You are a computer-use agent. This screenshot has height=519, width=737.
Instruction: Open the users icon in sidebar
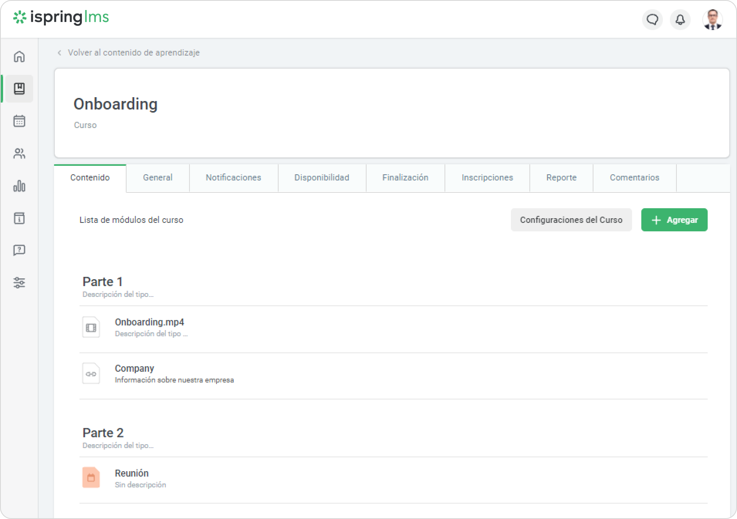[19, 154]
